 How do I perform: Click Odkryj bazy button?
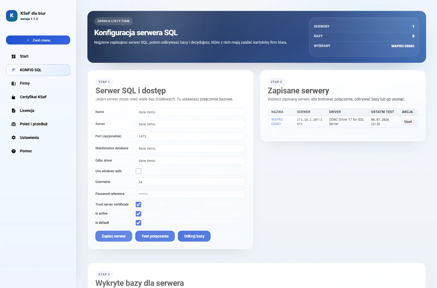click(194, 236)
